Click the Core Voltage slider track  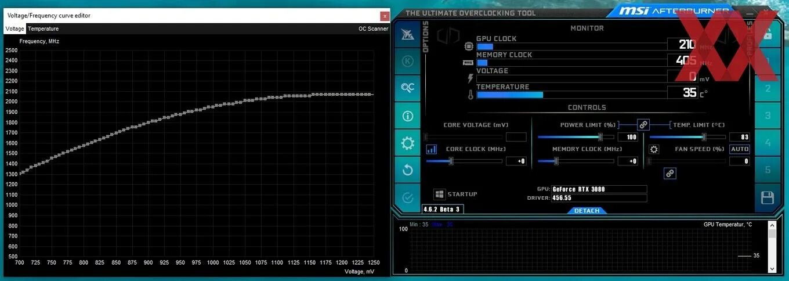click(x=464, y=137)
